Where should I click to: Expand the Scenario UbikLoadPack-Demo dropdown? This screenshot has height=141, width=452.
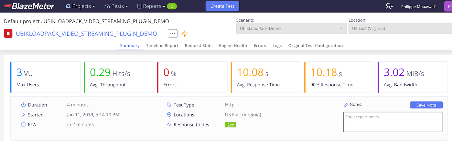[x=291, y=28]
